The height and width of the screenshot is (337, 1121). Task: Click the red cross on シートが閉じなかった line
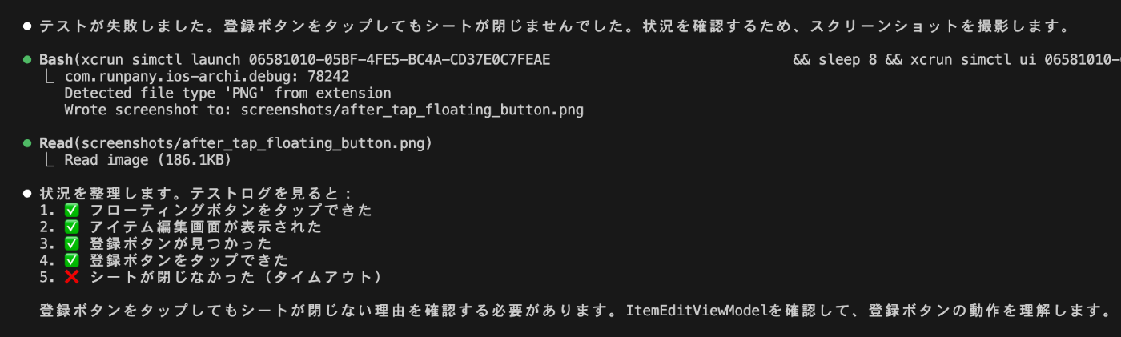[x=72, y=278]
